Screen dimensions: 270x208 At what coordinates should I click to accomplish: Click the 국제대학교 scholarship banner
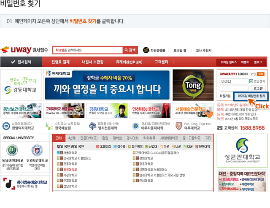(107, 85)
